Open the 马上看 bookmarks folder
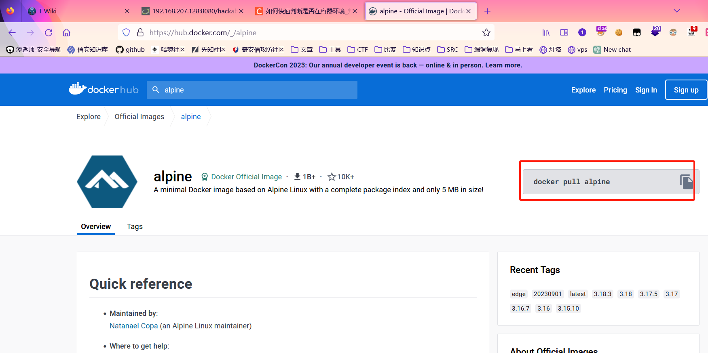Image resolution: width=708 pixels, height=353 pixels. (519, 50)
